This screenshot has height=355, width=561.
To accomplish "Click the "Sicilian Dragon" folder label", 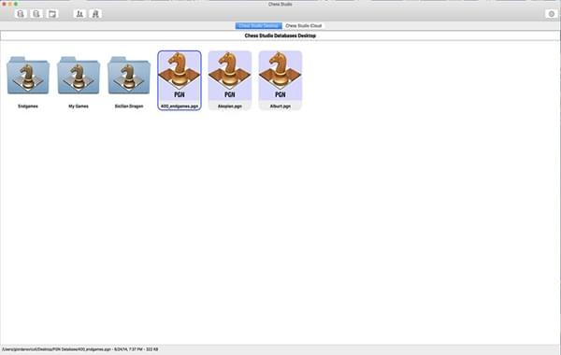I will click(x=129, y=106).
